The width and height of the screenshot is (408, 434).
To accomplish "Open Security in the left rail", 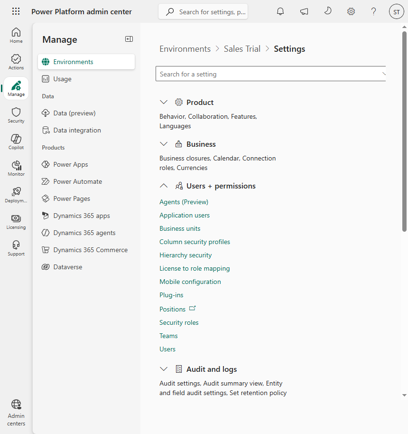I will tap(16, 115).
